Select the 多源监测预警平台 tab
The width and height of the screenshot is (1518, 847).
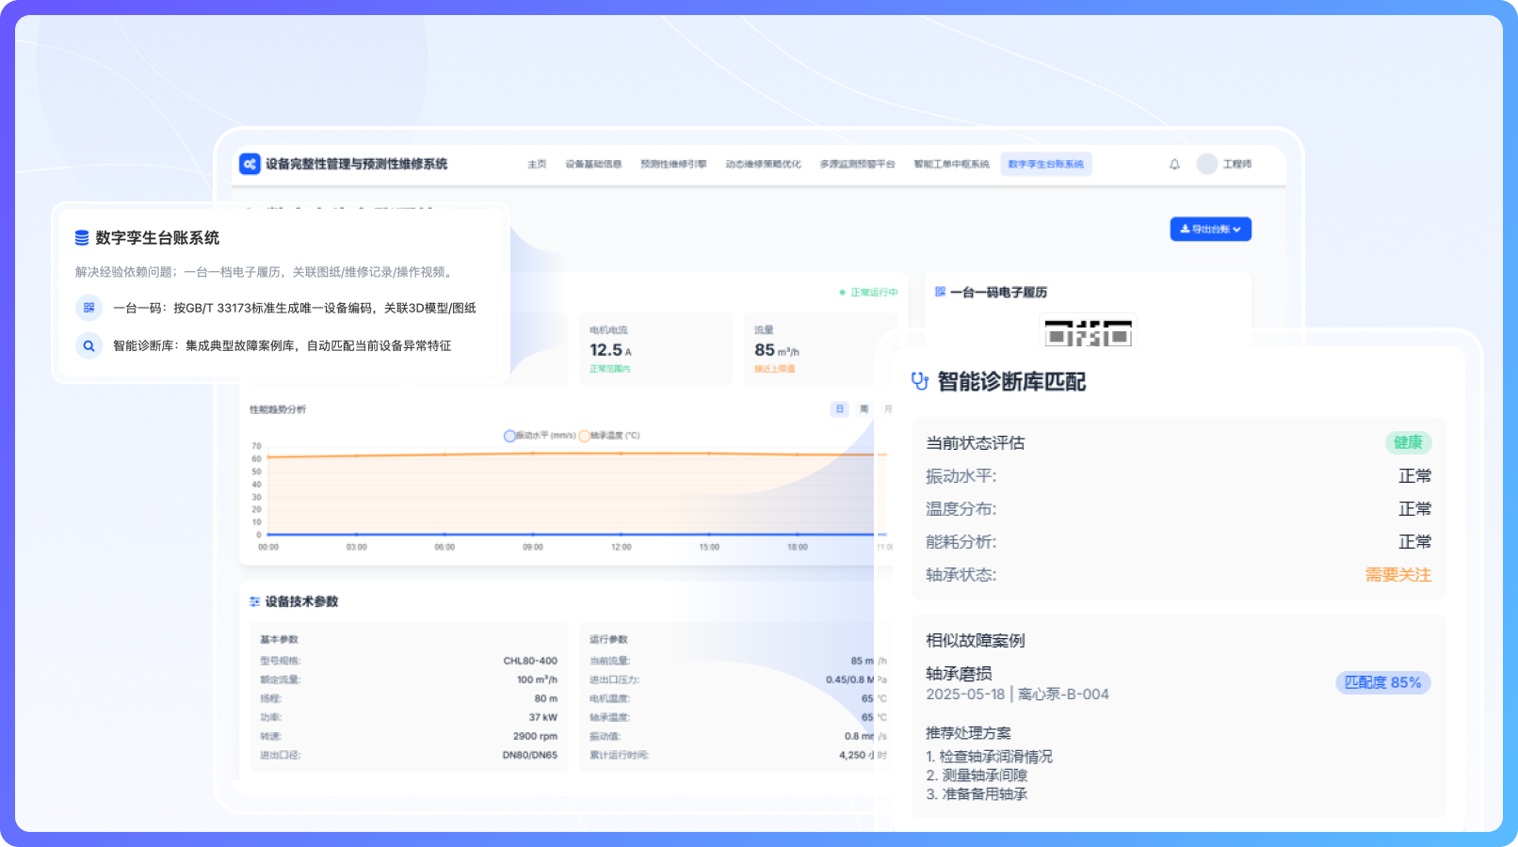[857, 164]
